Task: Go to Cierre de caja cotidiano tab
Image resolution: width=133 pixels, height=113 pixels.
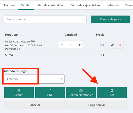Action: coord(86,5)
